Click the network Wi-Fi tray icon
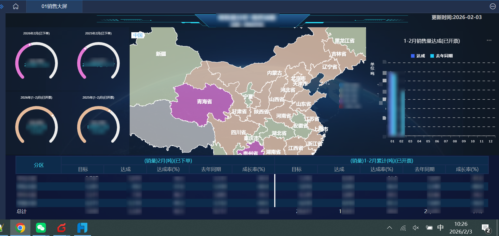The height and width of the screenshot is (236, 499). (403, 228)
